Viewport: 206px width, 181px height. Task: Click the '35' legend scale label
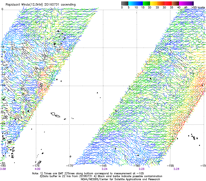tap(171, 7)
